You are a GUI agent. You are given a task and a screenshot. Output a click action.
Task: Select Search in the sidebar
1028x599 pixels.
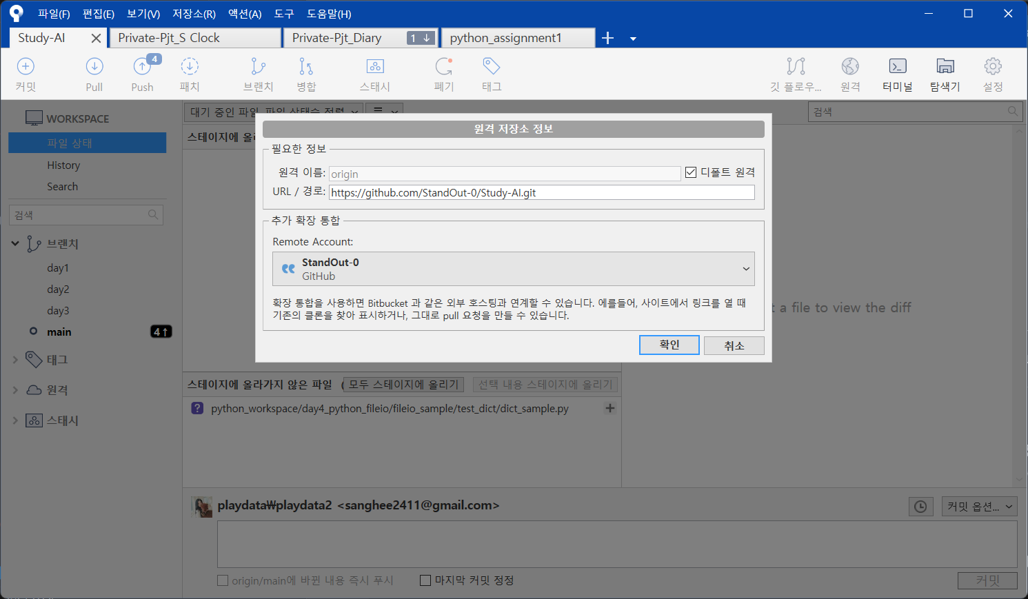tap(62, 187)
